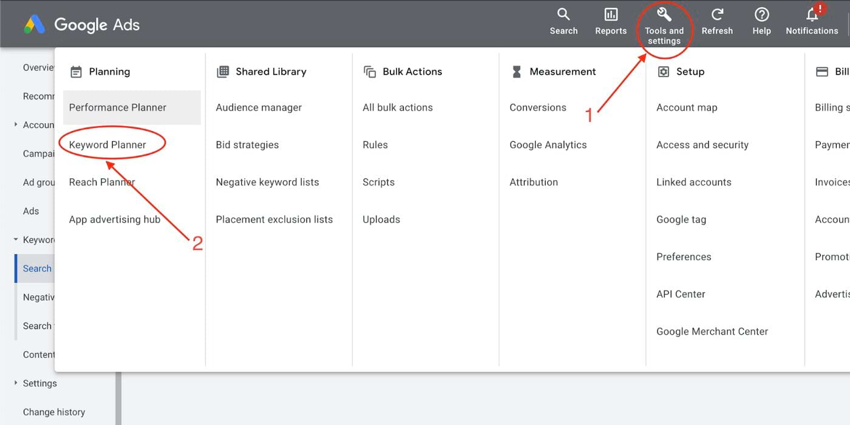This screenshot has width=850, height=425.
Task: Open Rules under Bulk Actions
Action: (x=375, y=145)
